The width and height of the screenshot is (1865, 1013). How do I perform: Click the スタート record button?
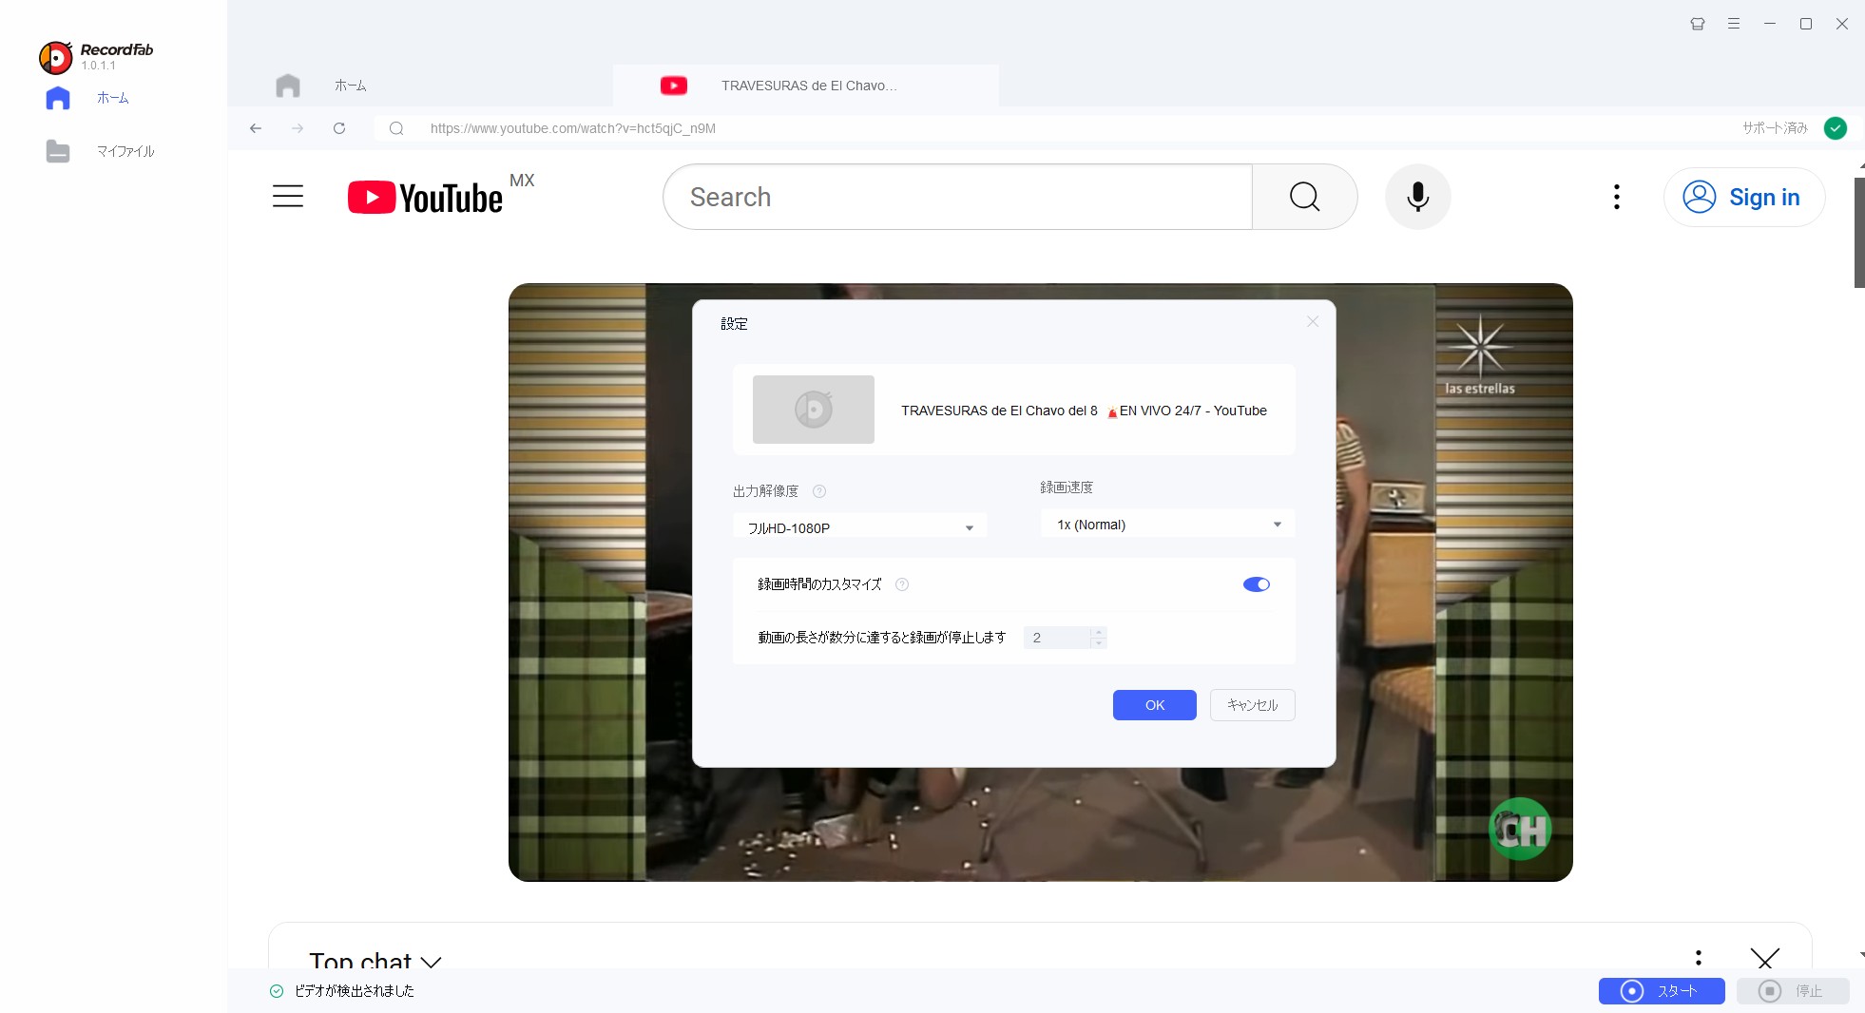(x=1662, y=991)
